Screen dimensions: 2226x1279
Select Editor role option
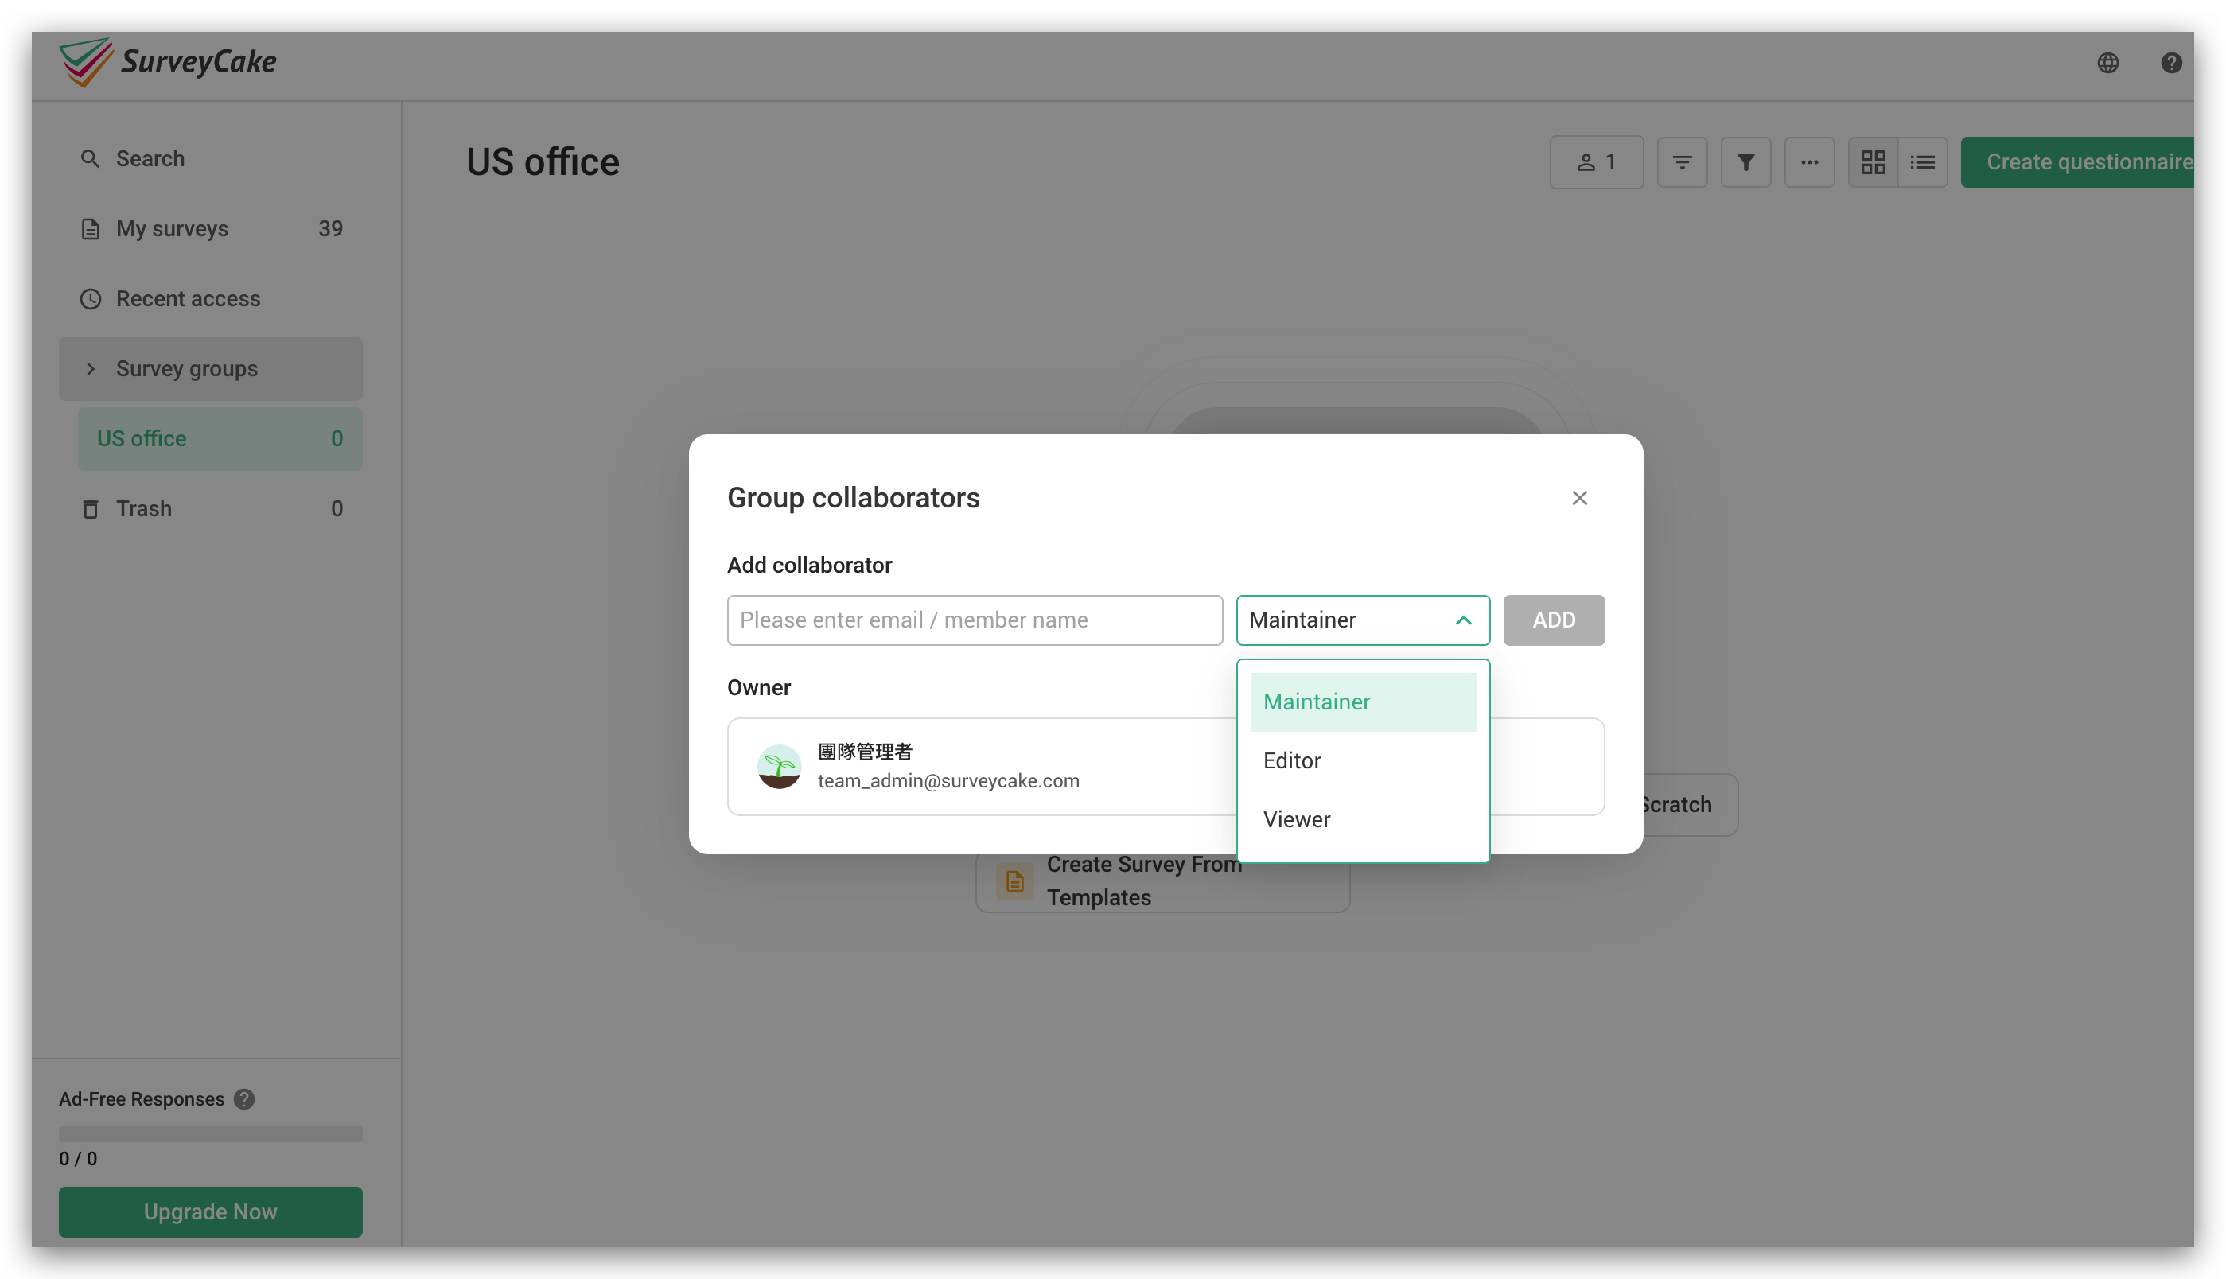pos(1363,760)
